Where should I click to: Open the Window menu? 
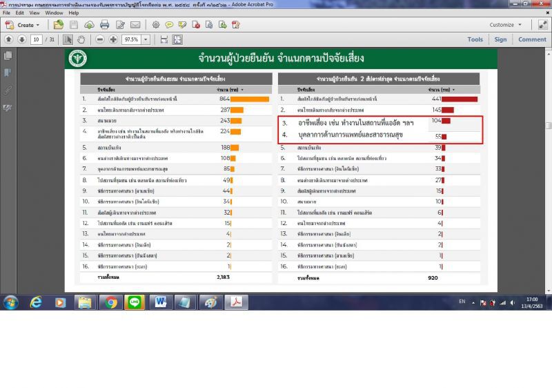click(54, 12)
